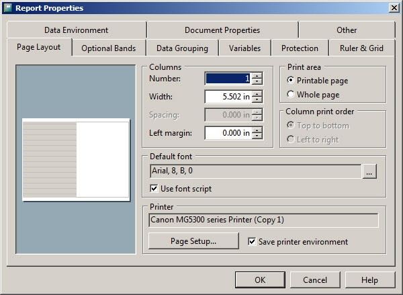Increase column Width with up arrow

click(257, 93)
